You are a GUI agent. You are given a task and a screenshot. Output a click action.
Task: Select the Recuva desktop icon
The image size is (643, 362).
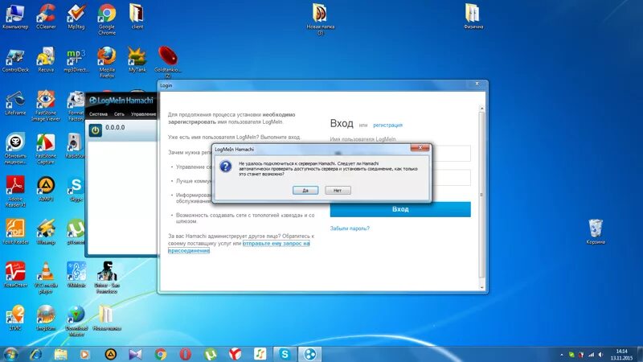(46, 60)
